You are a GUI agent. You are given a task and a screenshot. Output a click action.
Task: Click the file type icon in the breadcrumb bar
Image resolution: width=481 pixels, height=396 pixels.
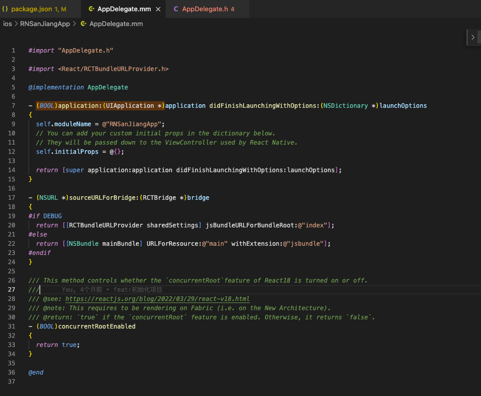83,24
